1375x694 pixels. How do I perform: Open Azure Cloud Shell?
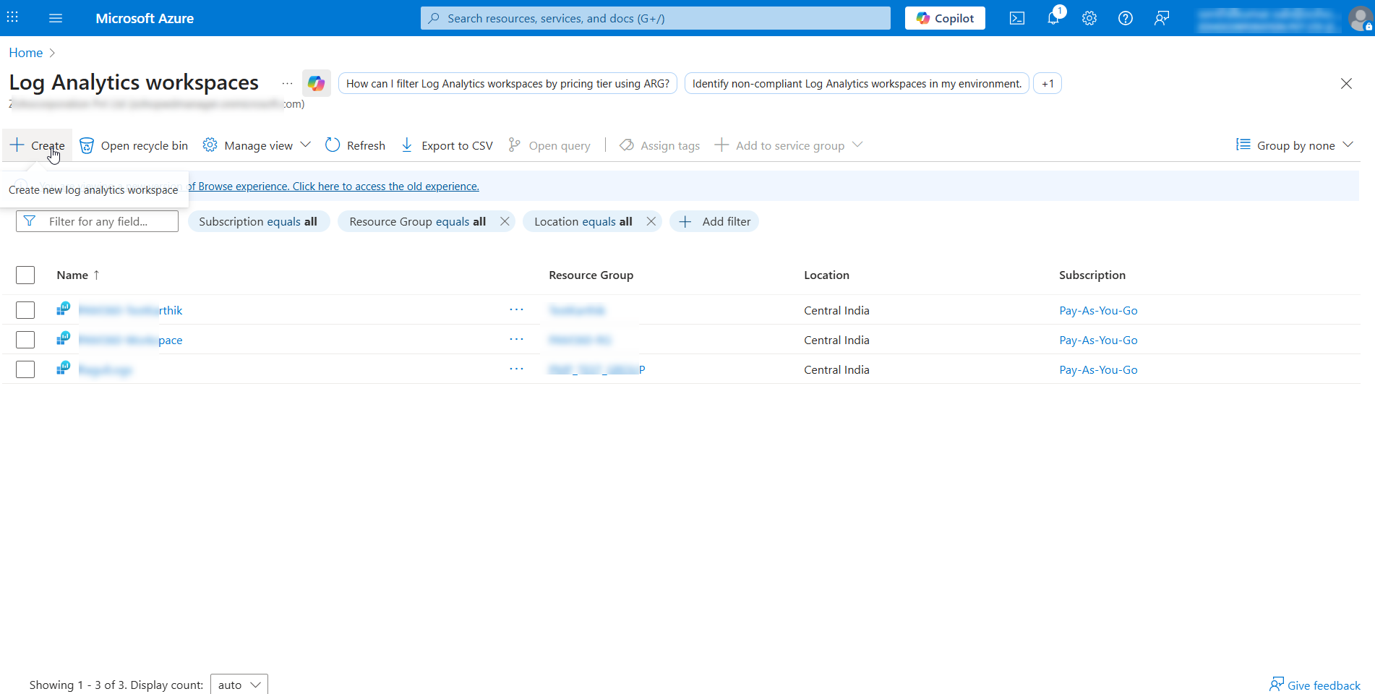[1016, 18]
